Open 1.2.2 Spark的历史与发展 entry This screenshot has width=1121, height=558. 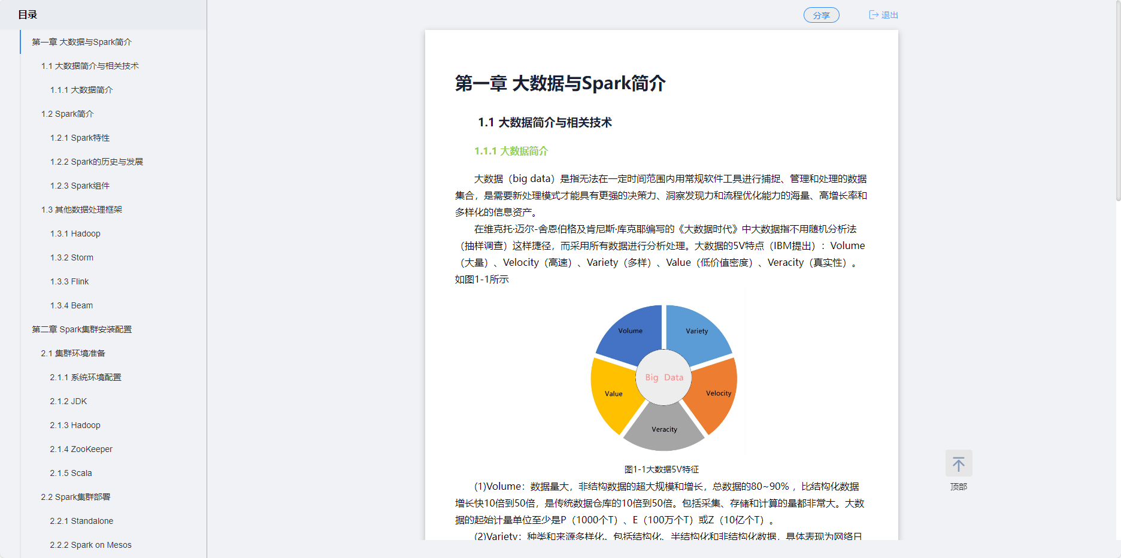(x=96, y=162)
